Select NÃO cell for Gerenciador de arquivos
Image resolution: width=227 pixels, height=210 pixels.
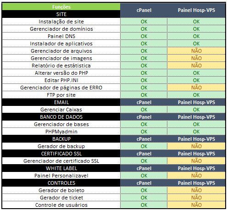196,51
